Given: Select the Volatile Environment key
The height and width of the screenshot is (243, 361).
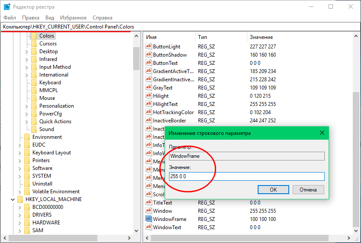Looking at the screenshot, I should click(56, 192).
